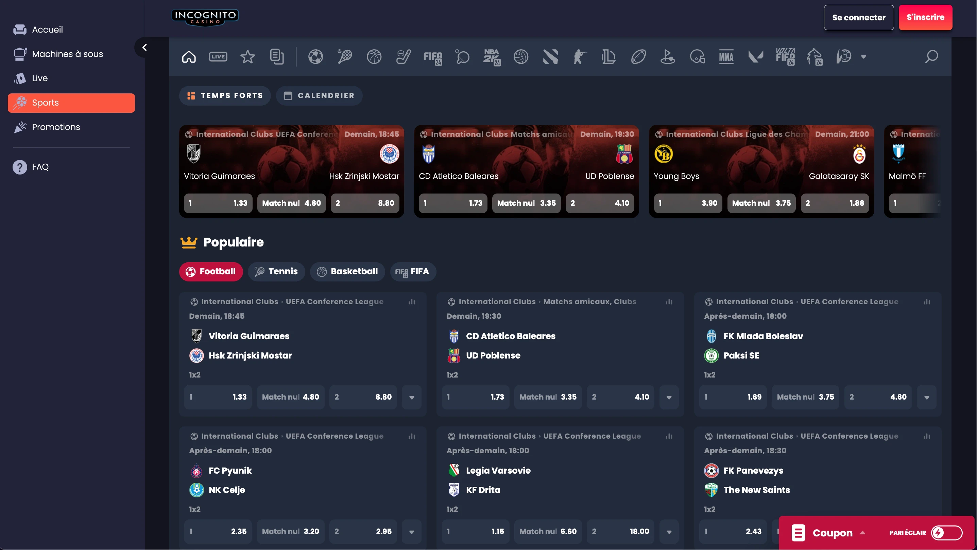The height and width of the screenshot is (550, 977).
Task: Expand the Coupon bet slip panel
Action: click(x=828, y=533)
